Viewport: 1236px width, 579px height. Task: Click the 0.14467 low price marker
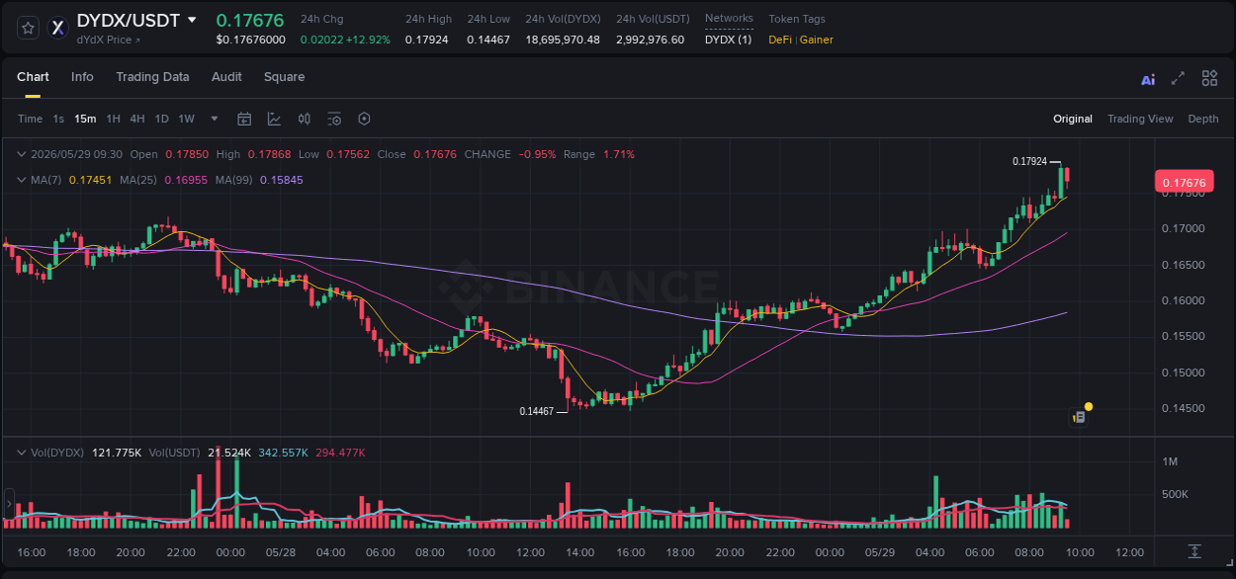[x=537, y=410]
